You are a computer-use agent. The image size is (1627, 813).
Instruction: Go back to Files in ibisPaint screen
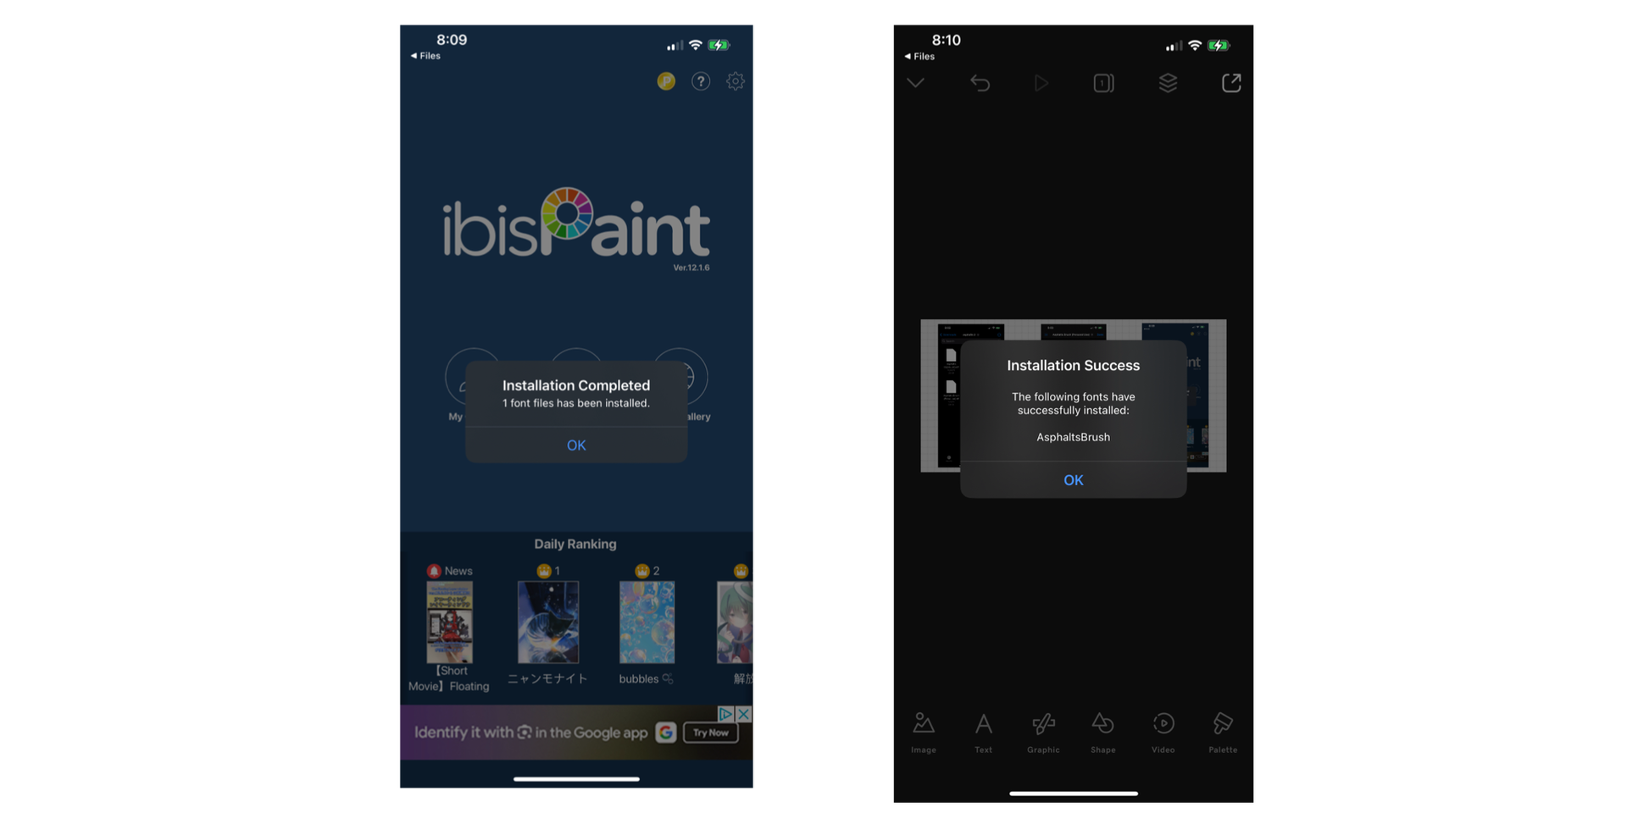tap(425, 56)
